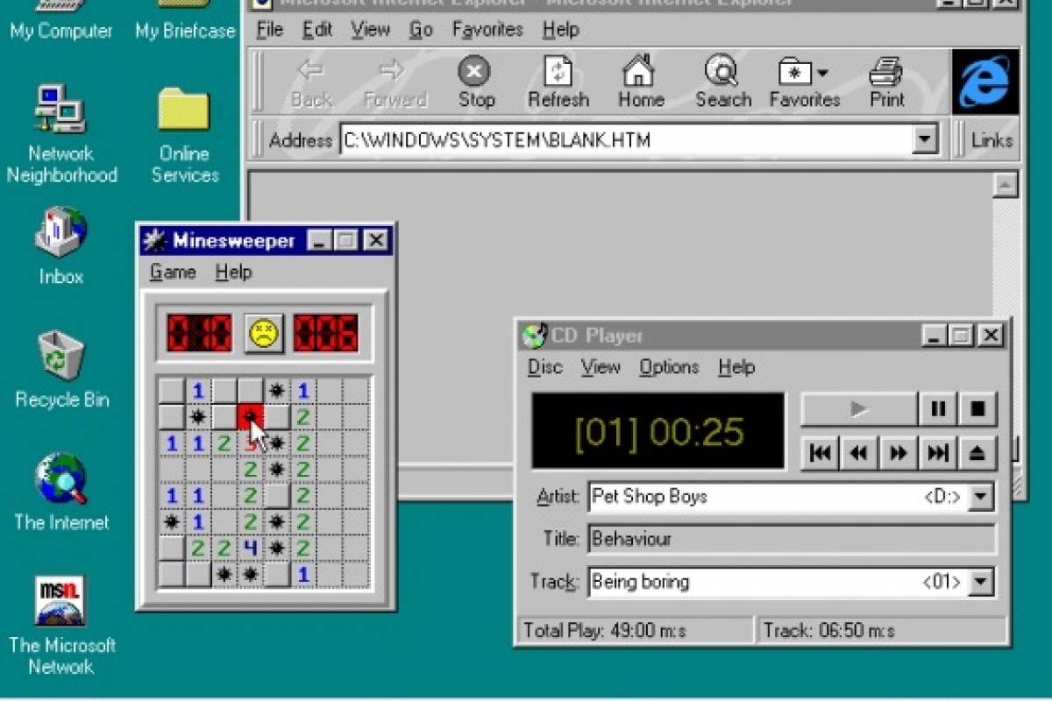Screen dimensions: 1052x701
Task: Open the Recycle Bin
Action: 60,370
